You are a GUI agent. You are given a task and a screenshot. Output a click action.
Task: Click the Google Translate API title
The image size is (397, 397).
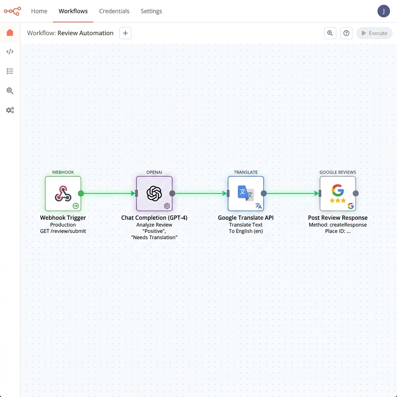tap(246, 218)
